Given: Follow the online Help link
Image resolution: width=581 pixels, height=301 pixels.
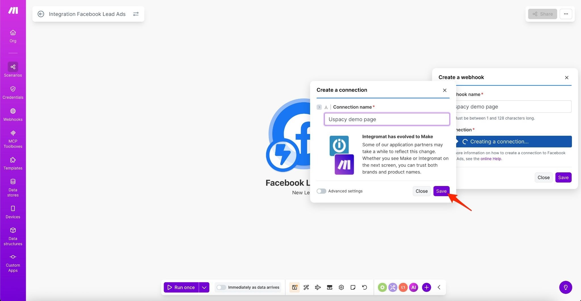Looking at the screenshot, I should [491, 159].
